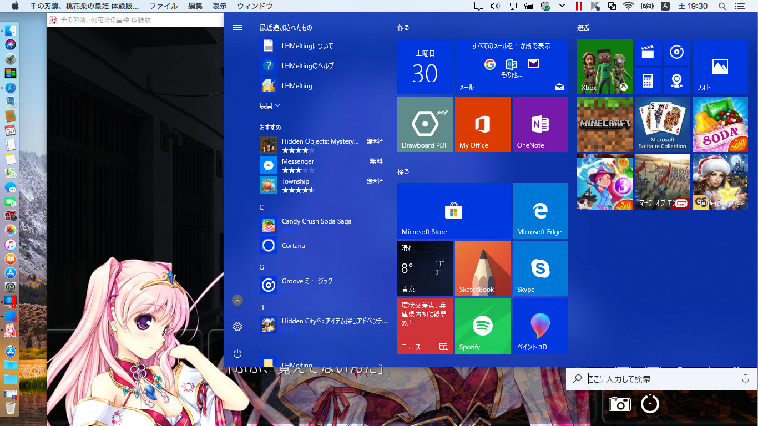The width and height of the screenshot is (758, 426).
Task: Open Settings gear in Start menu
Action: click(x=237, y=327)
